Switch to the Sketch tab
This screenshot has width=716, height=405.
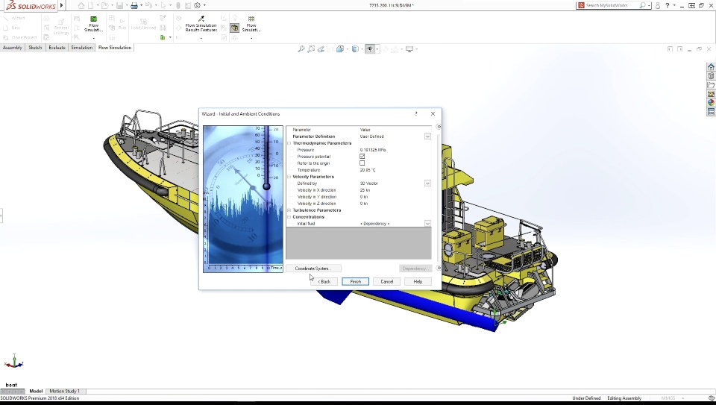point(35,48)
